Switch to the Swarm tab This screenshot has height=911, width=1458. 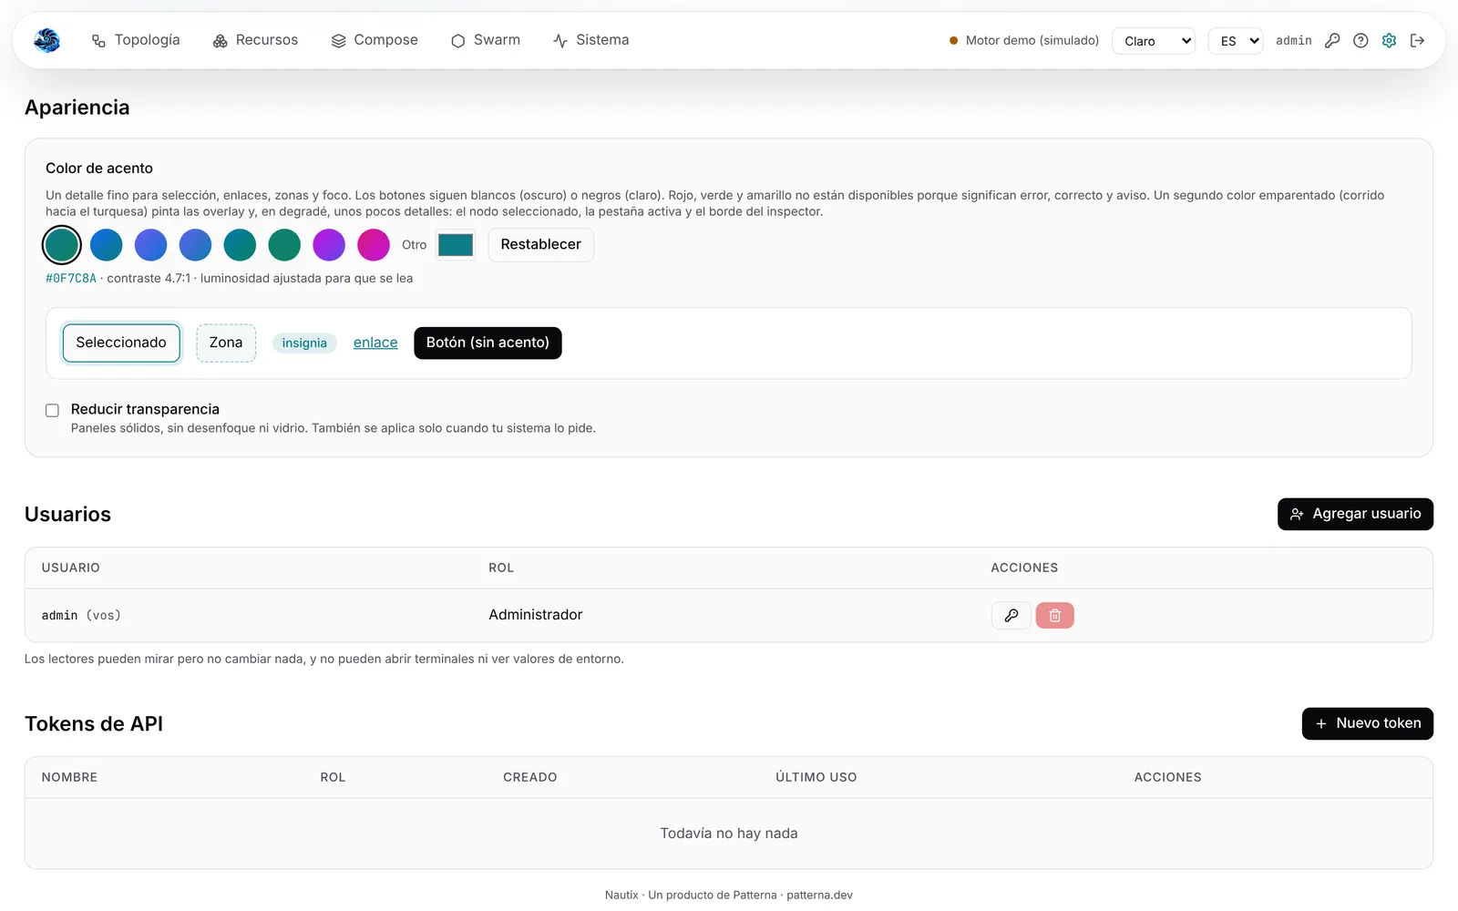(486, 40)
